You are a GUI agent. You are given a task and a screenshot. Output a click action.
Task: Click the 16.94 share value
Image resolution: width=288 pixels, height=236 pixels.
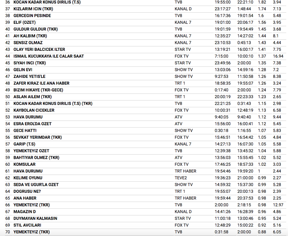click(x=278, y=56)
